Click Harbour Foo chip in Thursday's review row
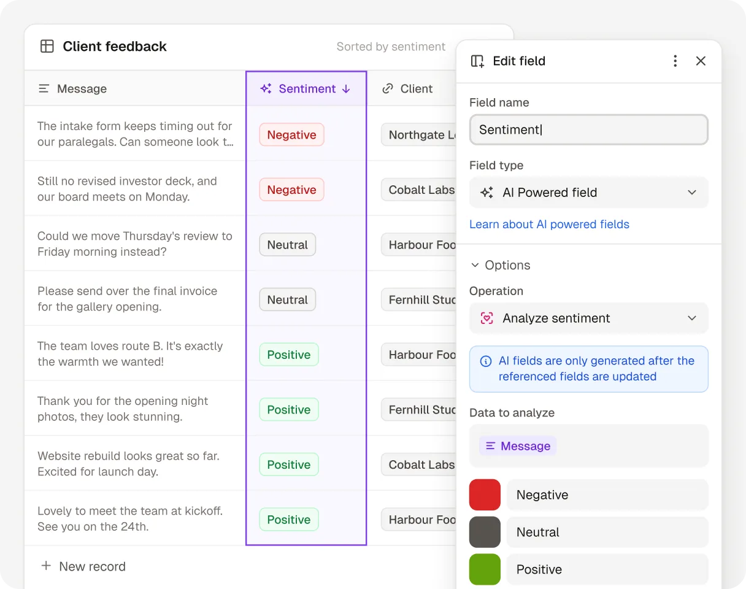The height and width of the screenshot is (589, 746). coord(418,245)
